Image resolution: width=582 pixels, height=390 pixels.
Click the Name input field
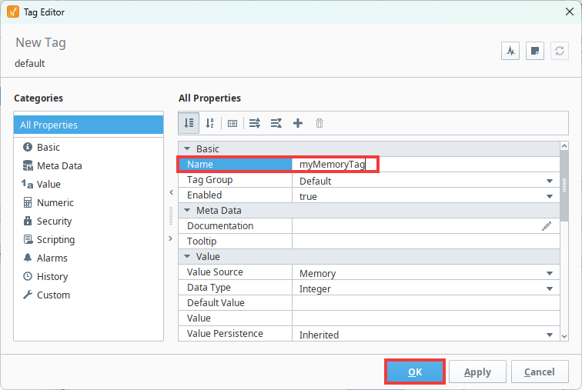(x=426, y=164)
